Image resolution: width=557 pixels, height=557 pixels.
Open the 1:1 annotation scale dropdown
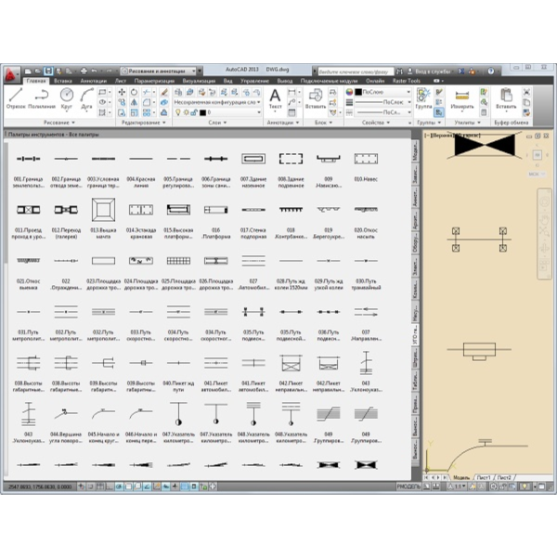(458, 486)
